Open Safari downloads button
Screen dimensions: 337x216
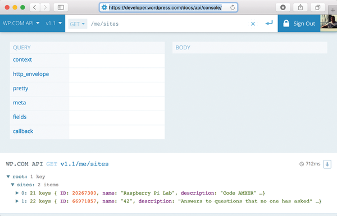point(283,7)
